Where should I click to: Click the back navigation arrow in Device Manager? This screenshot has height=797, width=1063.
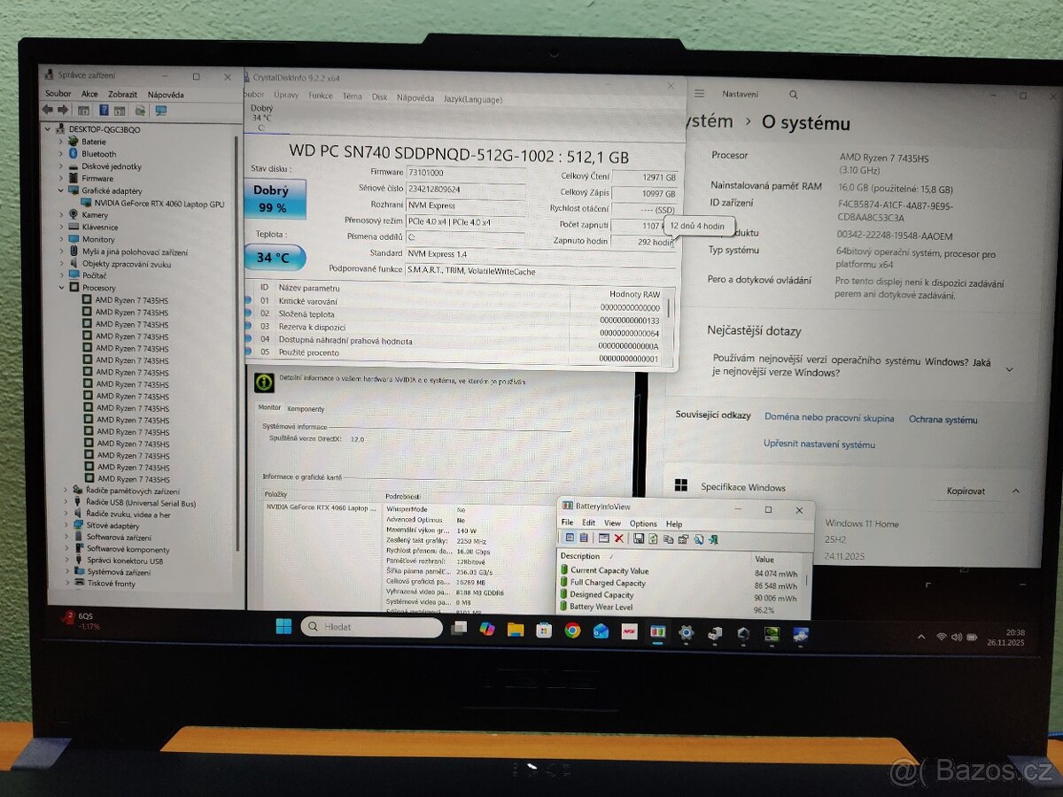pos(47,110)
